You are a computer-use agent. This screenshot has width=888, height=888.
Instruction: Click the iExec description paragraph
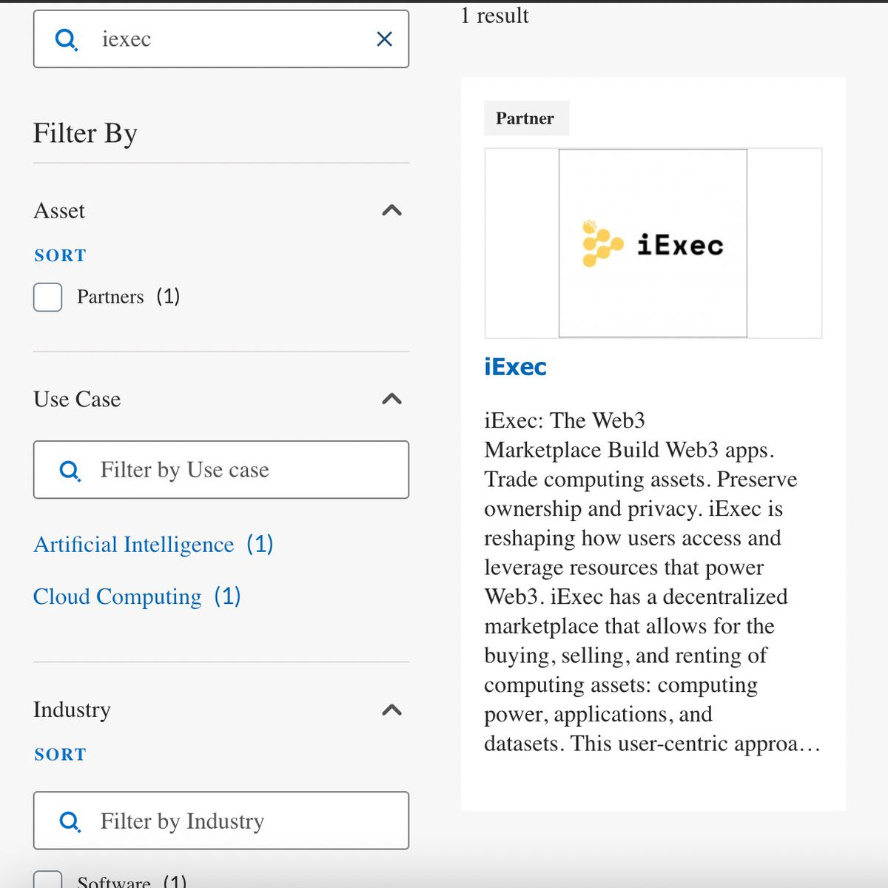(x=653, y=582)
